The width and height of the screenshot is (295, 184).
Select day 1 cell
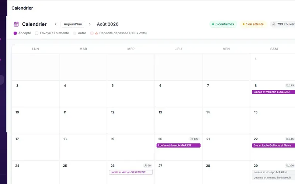(273, 67)
